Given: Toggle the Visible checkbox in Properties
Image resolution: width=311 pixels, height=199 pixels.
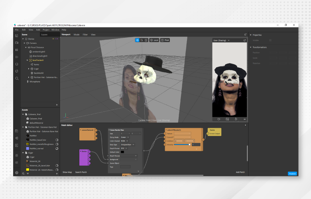Looking at the screenshot, I should coord(270,40).
